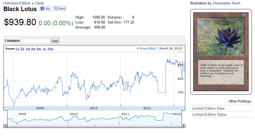
Task: Click the timeline scroll left arrow
Action: [5, 126]
